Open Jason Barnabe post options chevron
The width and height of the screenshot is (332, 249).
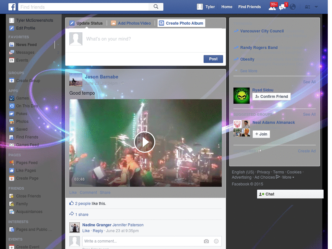pyautogui.click(x=220, y=76)
